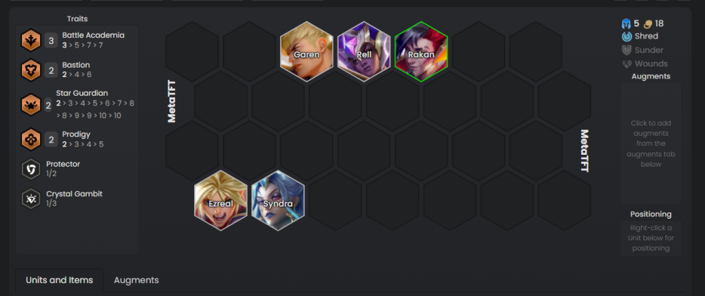This screenshot has width=705, height=296.
Task: Select the Ezreal champion portrait
Action: tap(221, 200)
